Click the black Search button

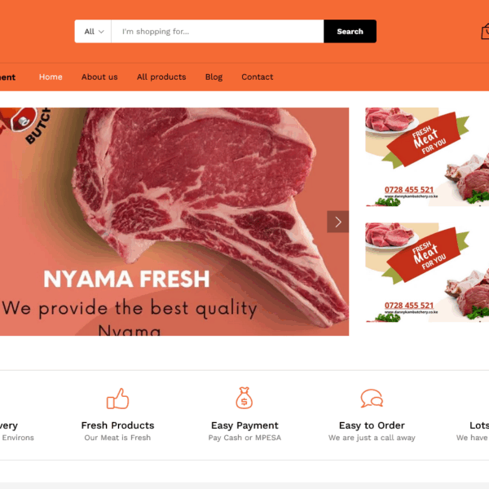(x=350, y=31)
